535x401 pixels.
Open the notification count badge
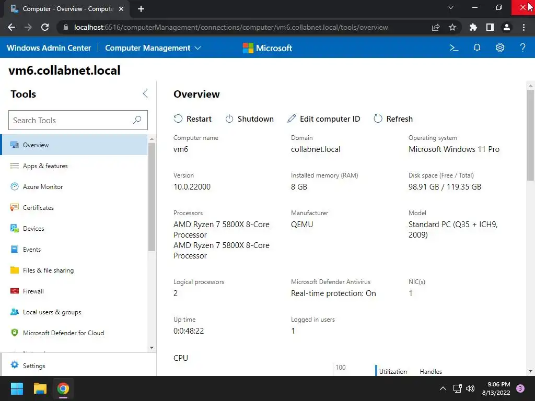click(520, 388)
